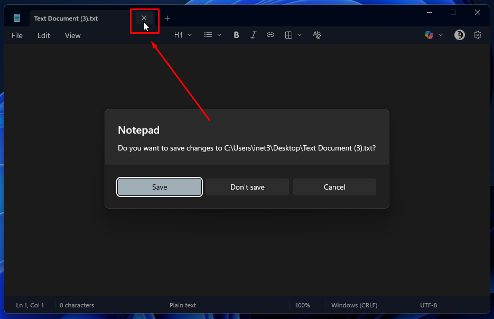Open the View menu

tap(73, 35)
